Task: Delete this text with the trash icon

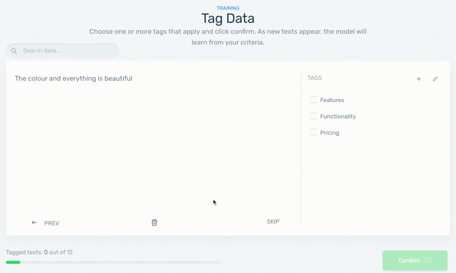Action: pos(154,223)
